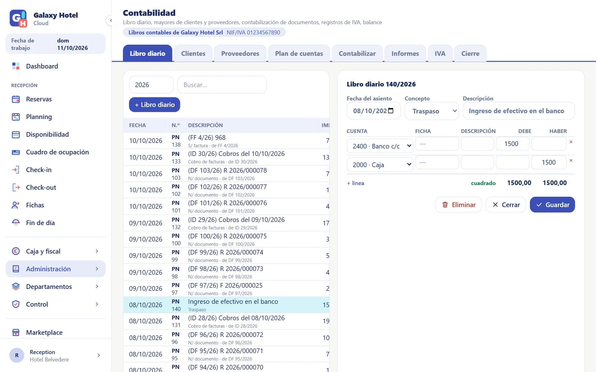Image resolution: width=596 pixels, height=372 pixels.
Task: Click the Cerrar button
Action: tap(506, 205)
